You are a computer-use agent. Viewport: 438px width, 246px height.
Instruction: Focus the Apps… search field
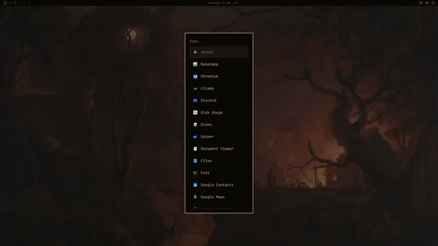click(219, 41)
